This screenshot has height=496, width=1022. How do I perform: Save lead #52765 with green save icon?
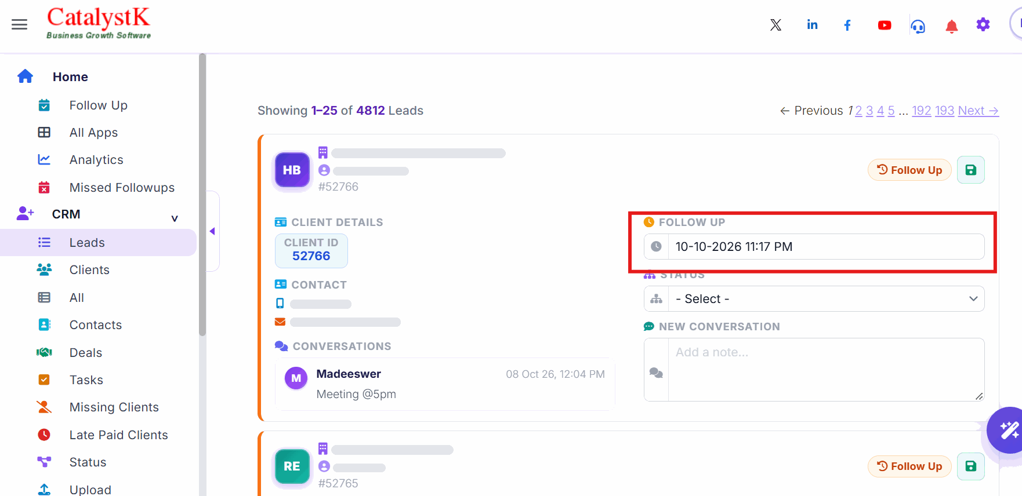pyautogui.click(x=970, y=466)
